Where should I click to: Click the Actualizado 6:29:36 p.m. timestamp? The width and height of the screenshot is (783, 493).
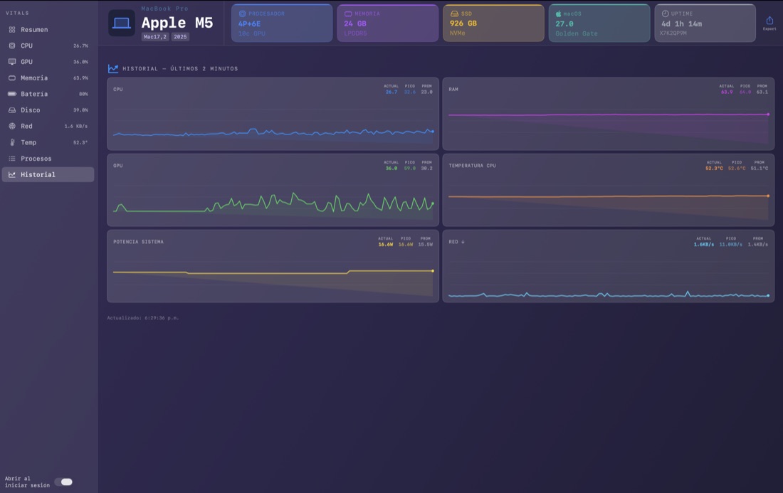(143, 318)
